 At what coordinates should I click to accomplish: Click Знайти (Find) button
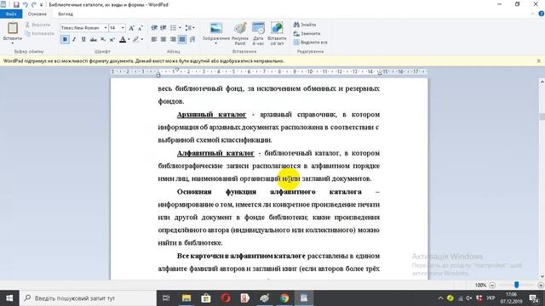coord(305,25)
